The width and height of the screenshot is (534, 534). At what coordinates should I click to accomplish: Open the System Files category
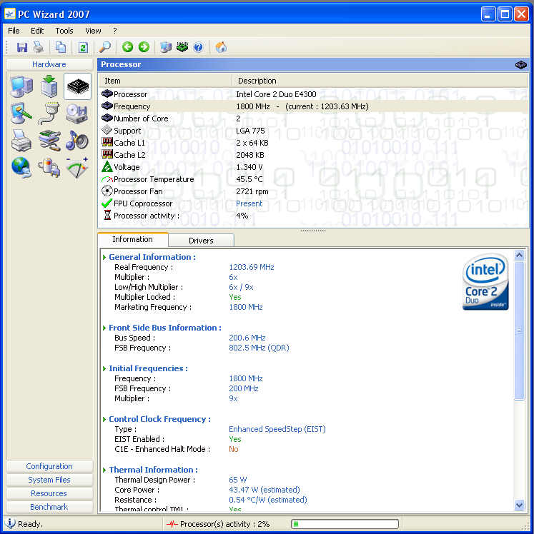point(49,480)
